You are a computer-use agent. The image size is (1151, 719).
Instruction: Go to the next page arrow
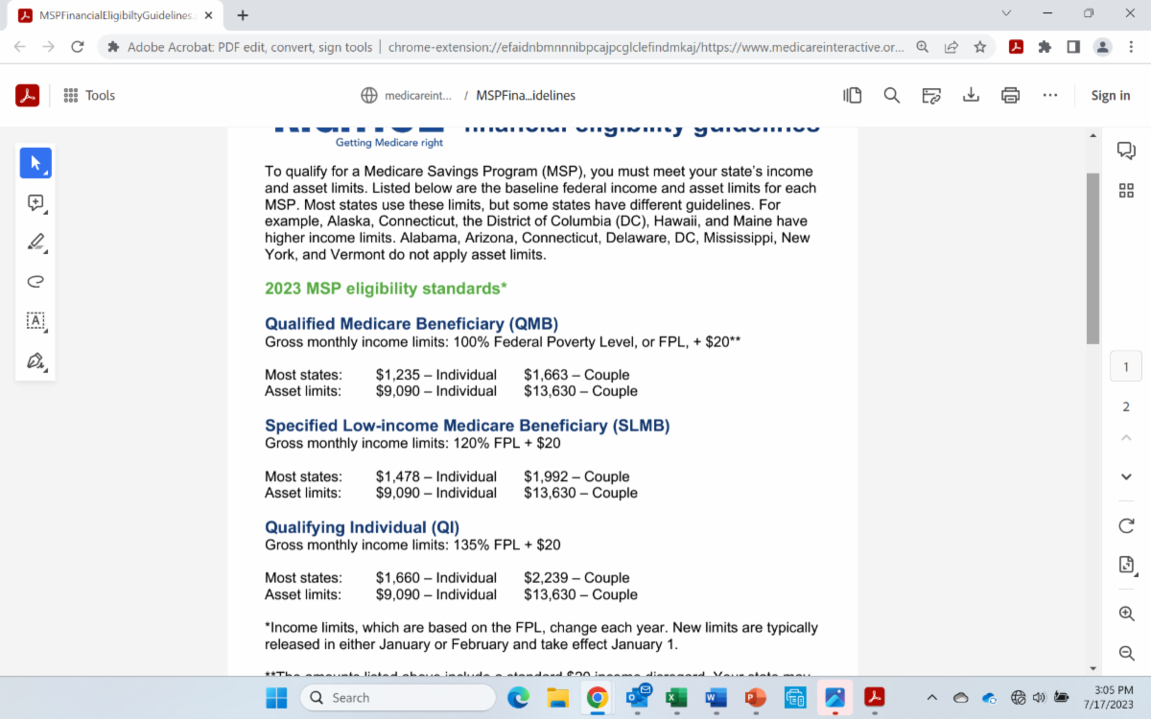(1126, 476)
